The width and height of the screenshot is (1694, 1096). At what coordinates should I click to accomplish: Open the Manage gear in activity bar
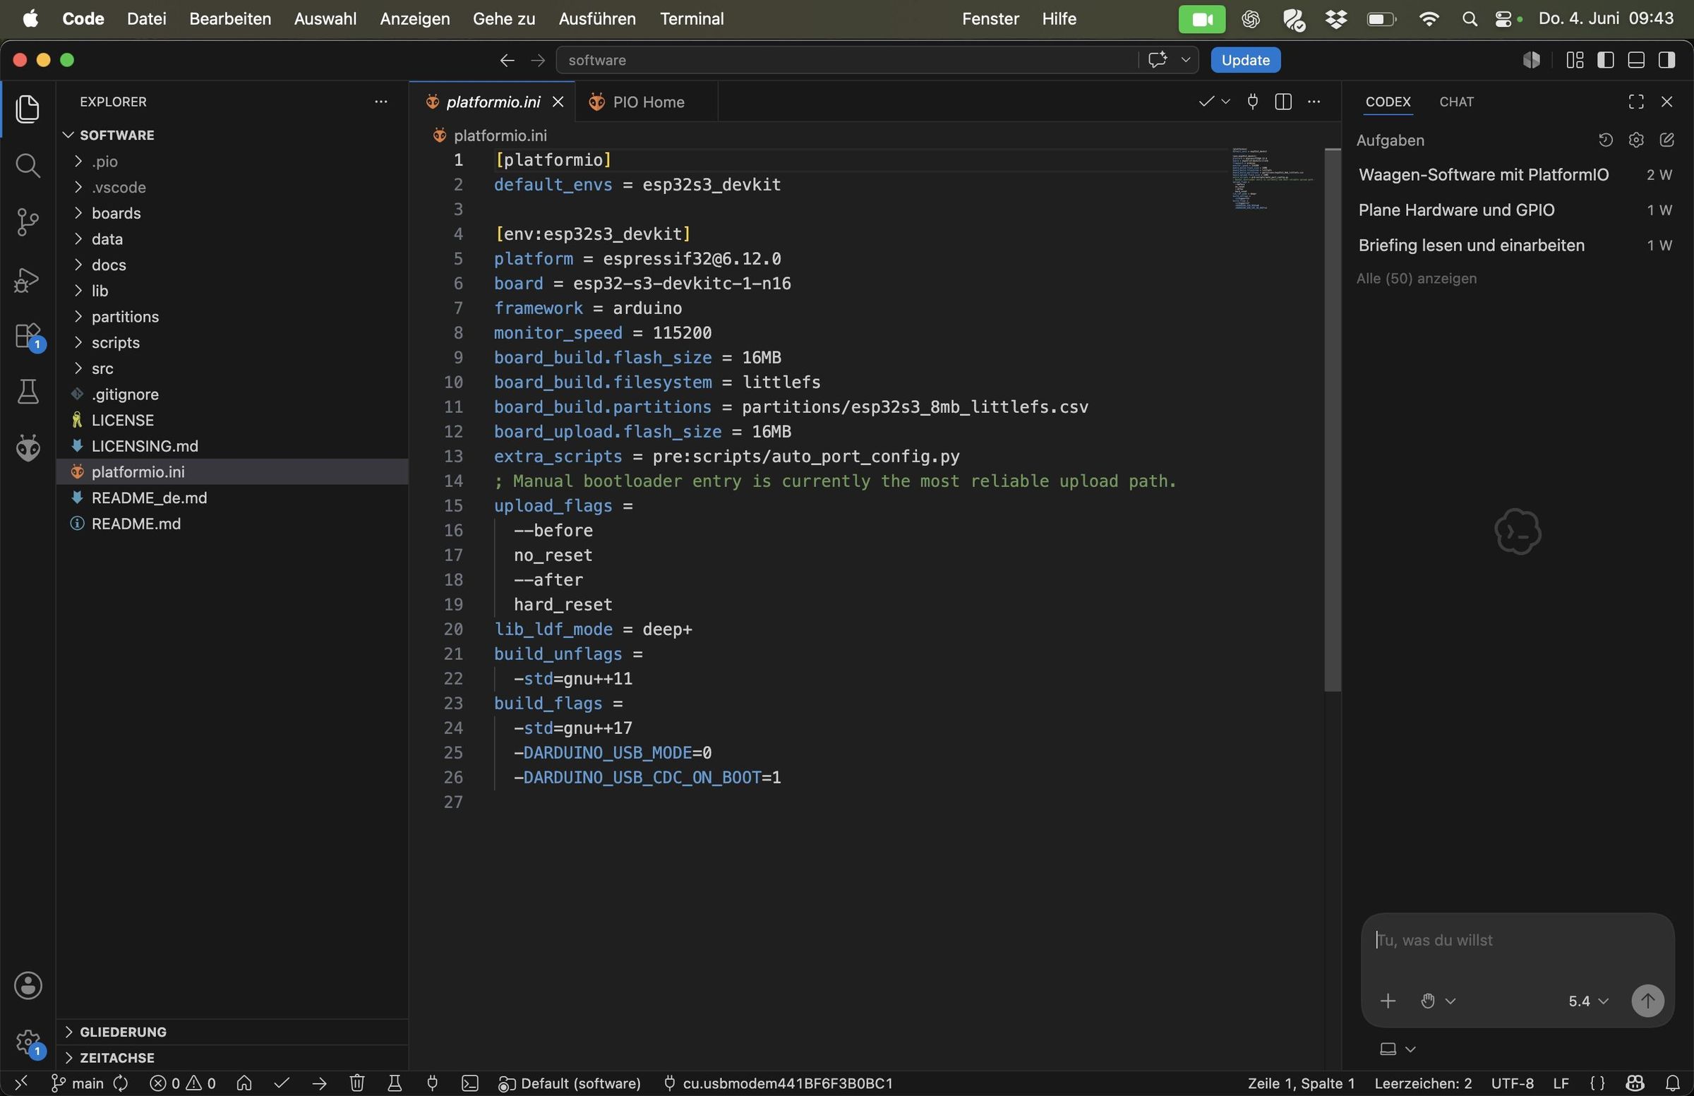tap(29, 1043)
